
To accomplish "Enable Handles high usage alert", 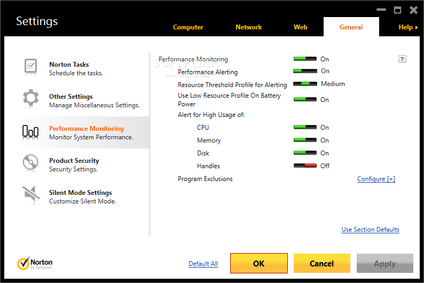I will (x=305, y=166).
